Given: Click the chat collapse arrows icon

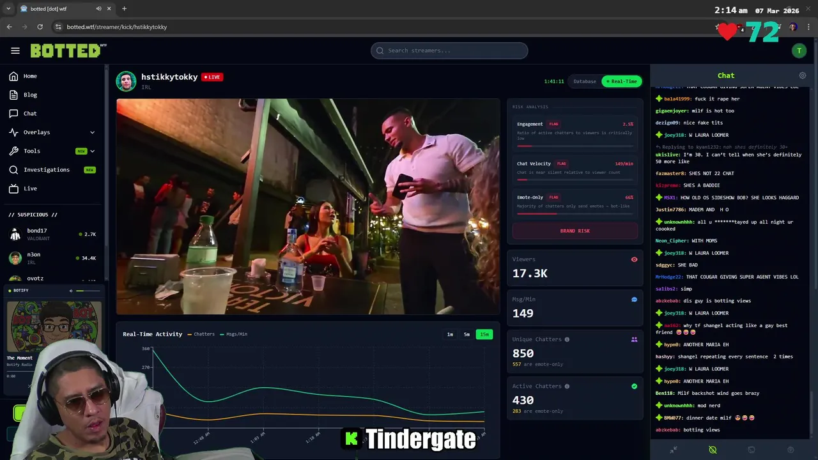Looking at the screenshot, I should [674, 450].
